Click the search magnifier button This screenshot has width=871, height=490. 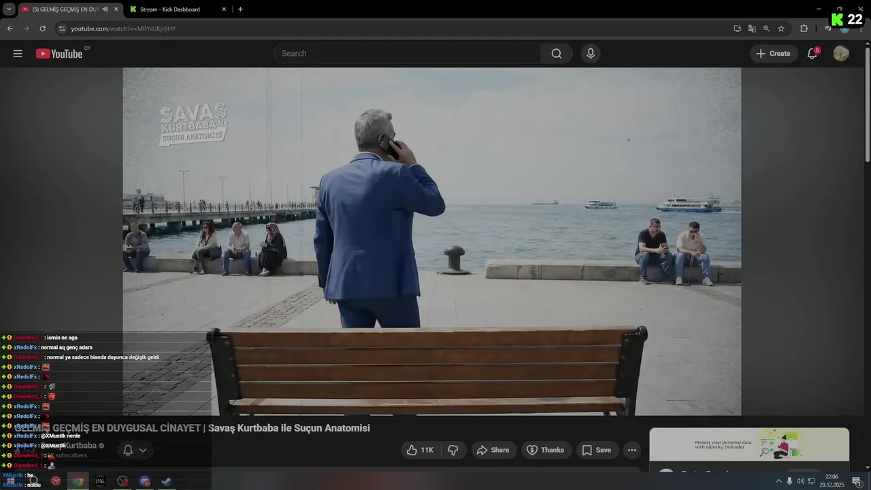coord(557,54)
